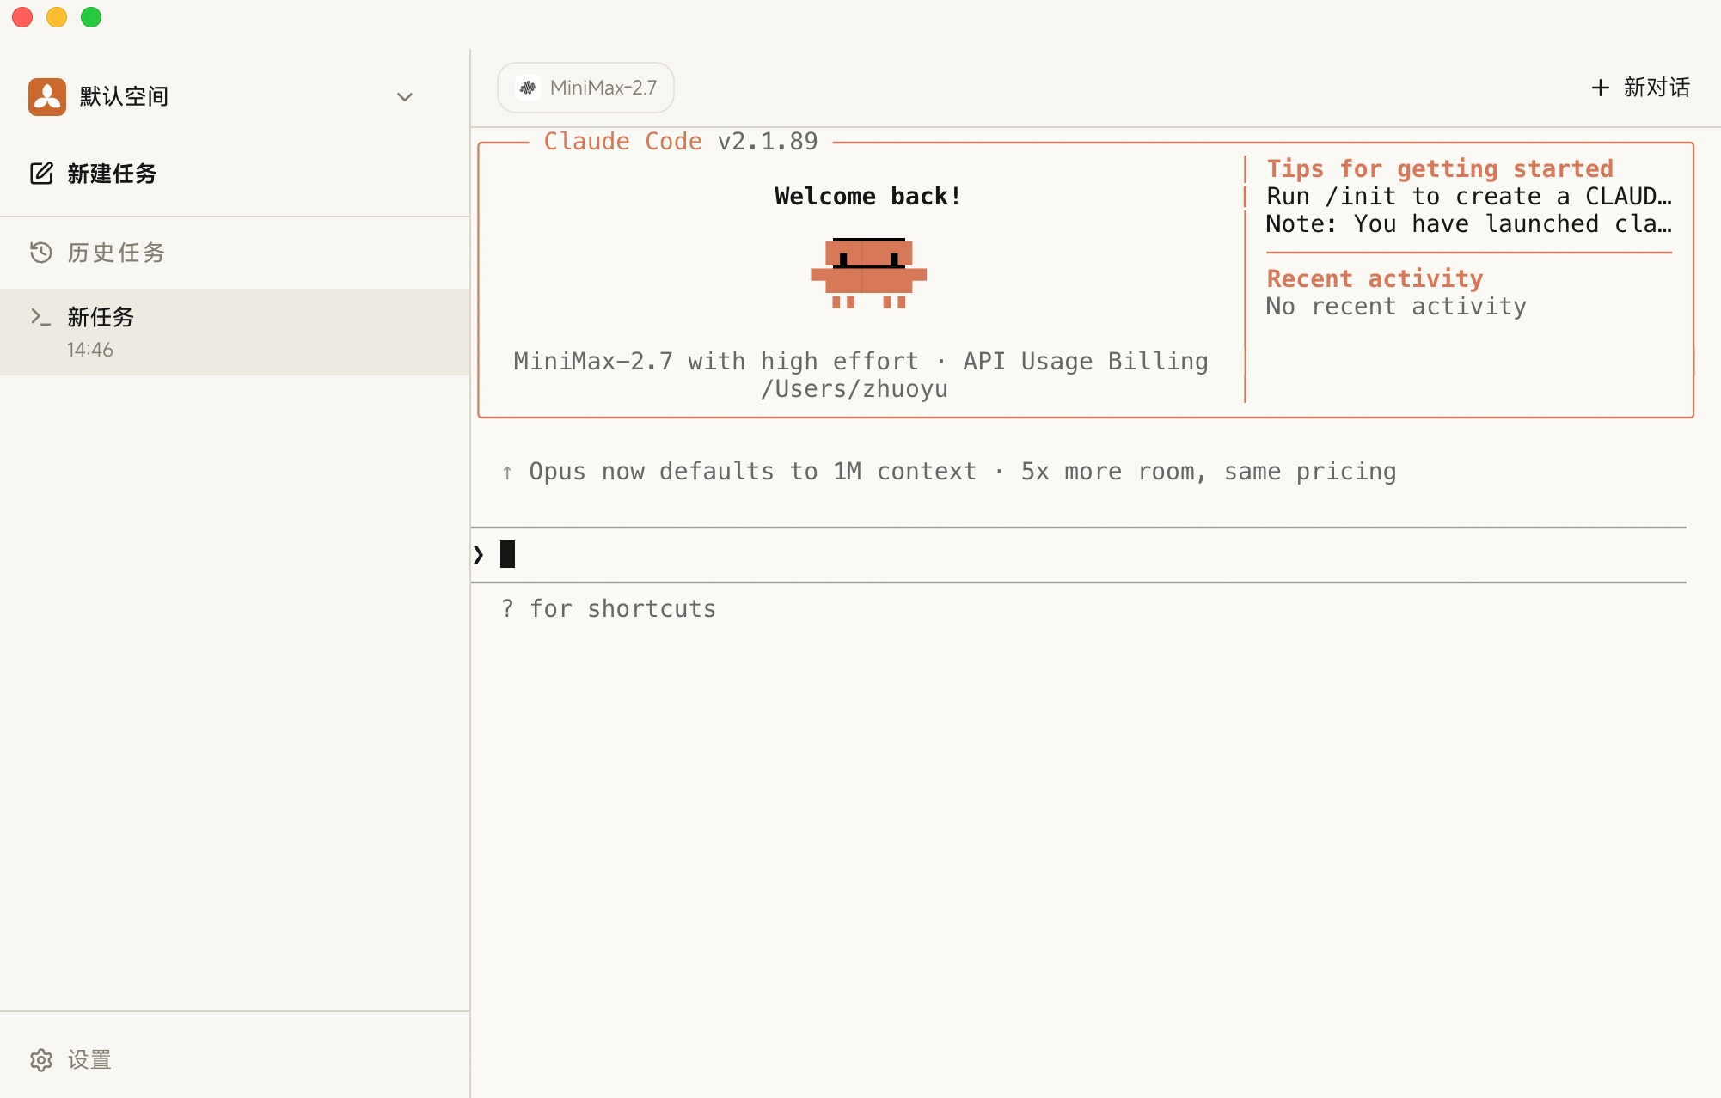The height and width of the screenshot is (1098, 1721).
Task: Open 设置 settings page
Action: [x=89, y=1059]
